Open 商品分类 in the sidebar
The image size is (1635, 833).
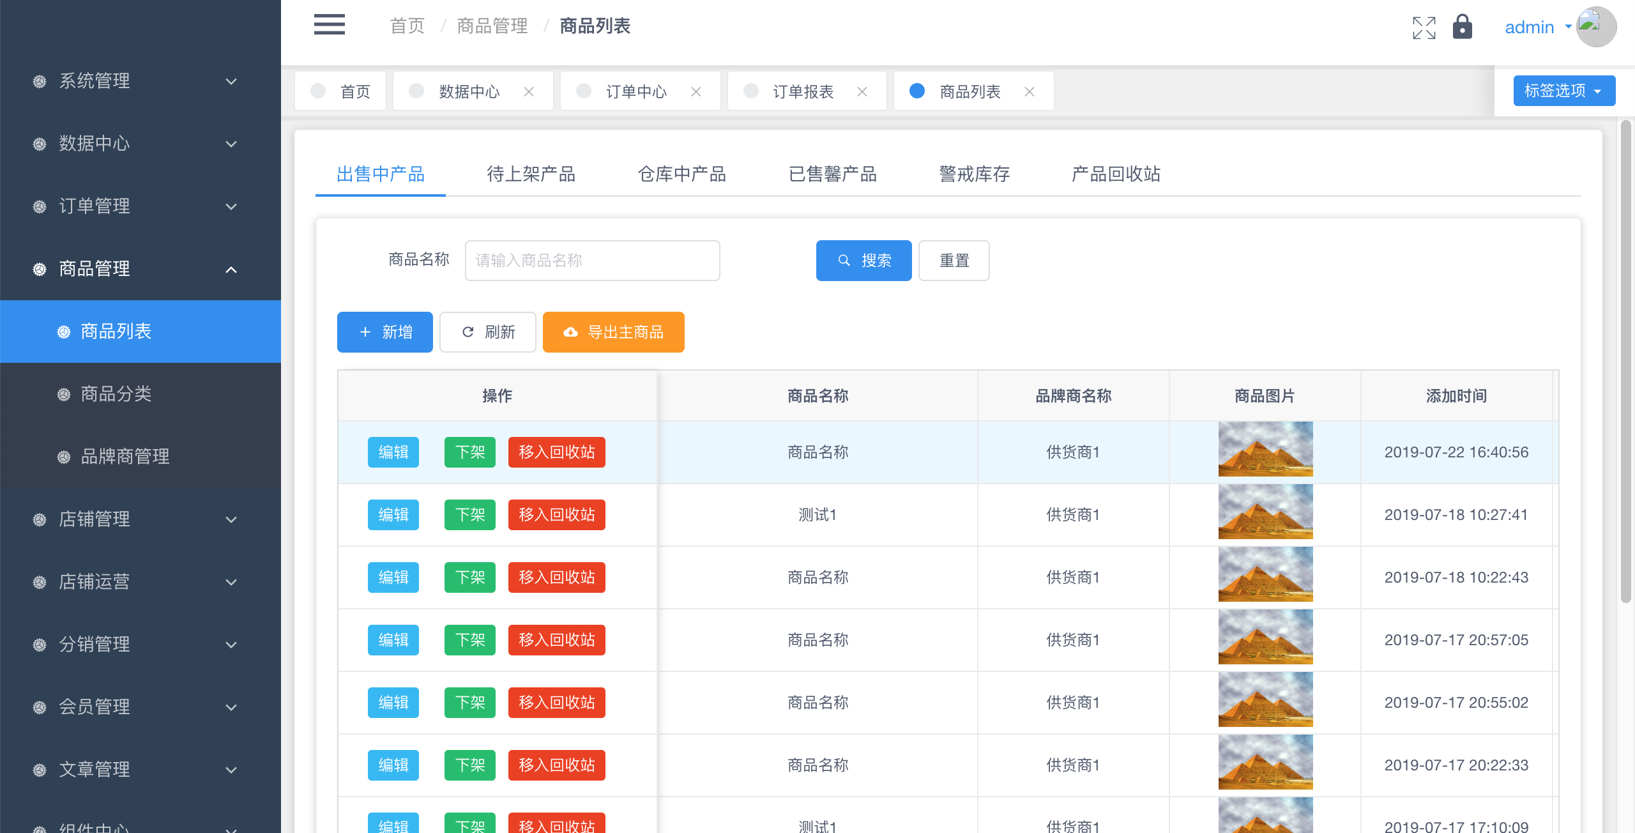coord(116,394)
